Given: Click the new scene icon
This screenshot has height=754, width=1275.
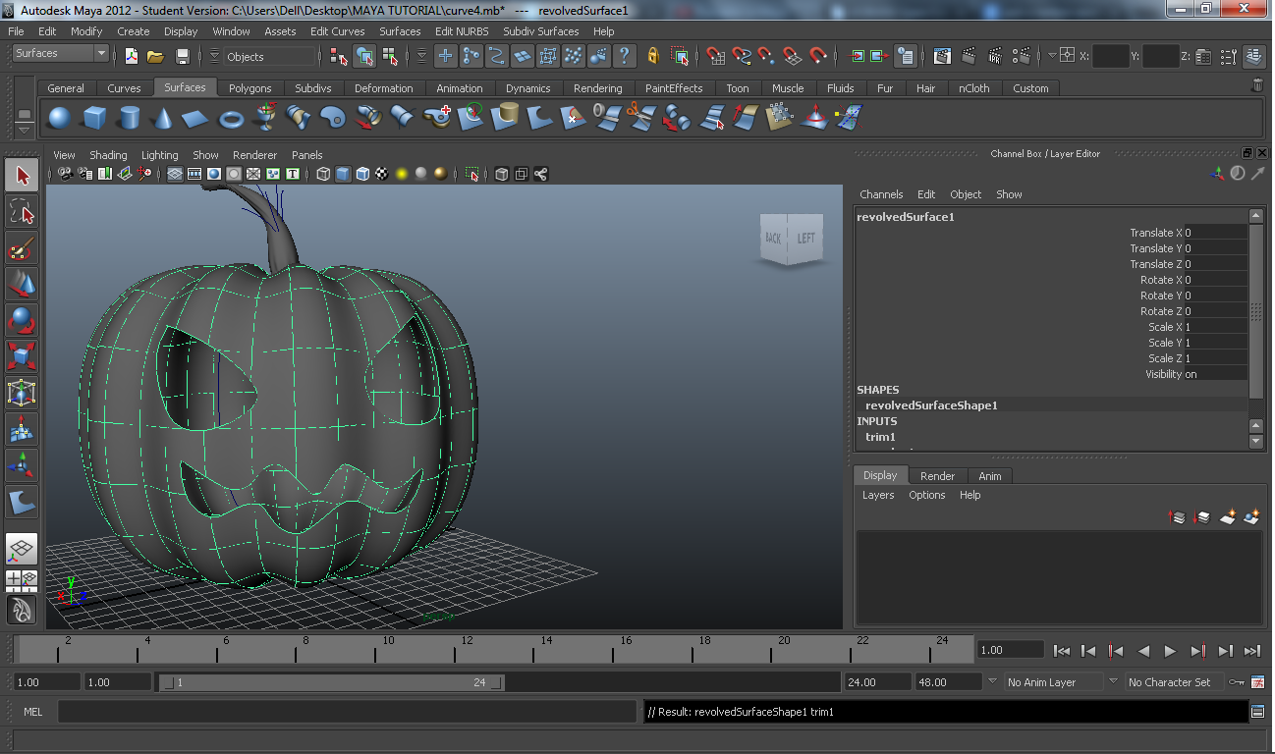Looking at the screenshot, I should point(131,56).
